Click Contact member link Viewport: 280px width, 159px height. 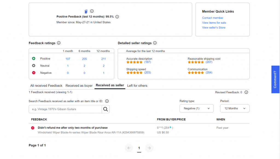coord(213,18)
